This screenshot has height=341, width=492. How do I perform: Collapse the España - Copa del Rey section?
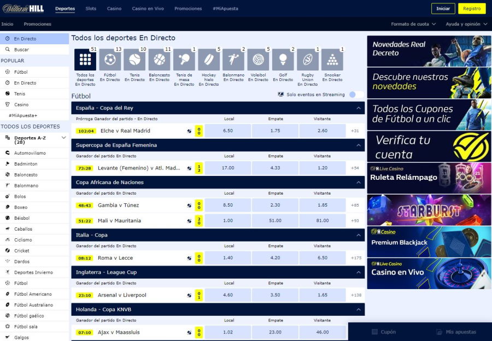[358, 108]
